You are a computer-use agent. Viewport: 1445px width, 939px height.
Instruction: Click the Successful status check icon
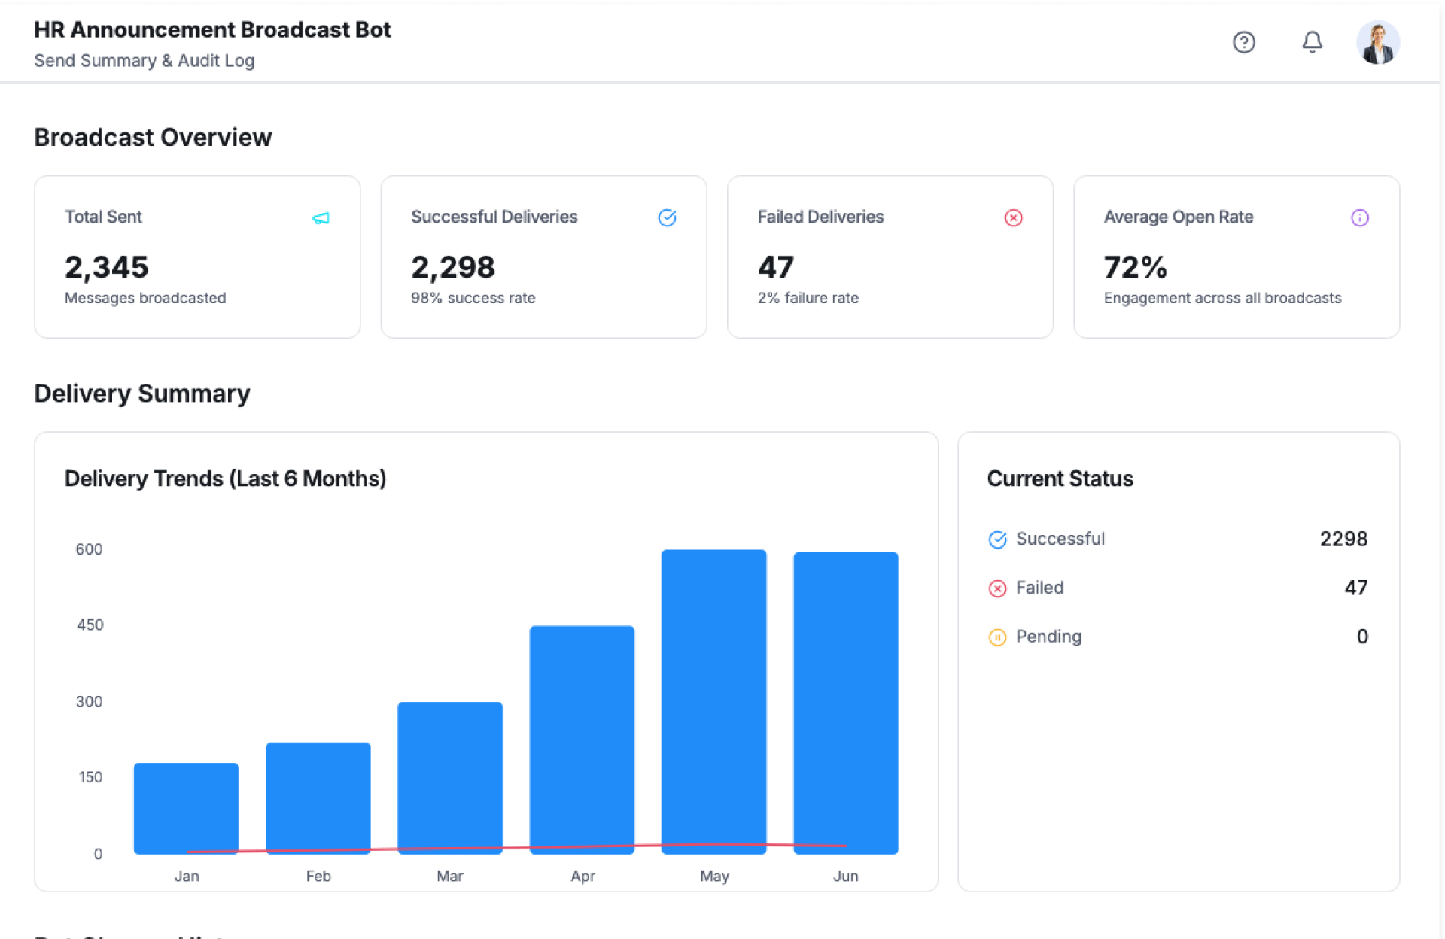[x=997, y=539]
